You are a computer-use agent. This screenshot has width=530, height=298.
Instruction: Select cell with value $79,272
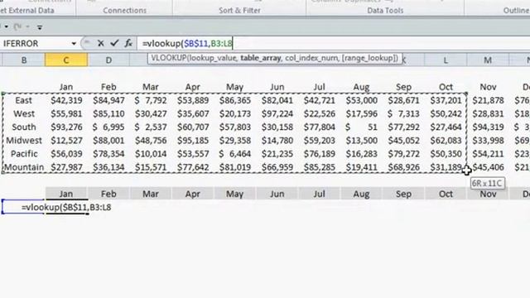[x=403, y=154]
